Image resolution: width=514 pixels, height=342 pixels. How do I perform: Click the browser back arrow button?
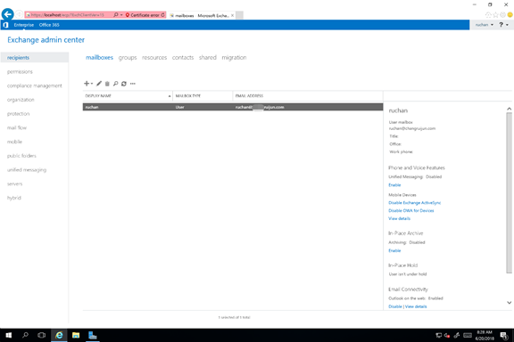7,14
